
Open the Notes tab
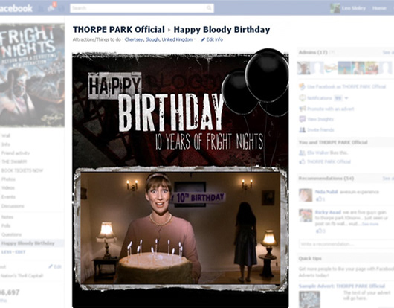click(7, 217)
